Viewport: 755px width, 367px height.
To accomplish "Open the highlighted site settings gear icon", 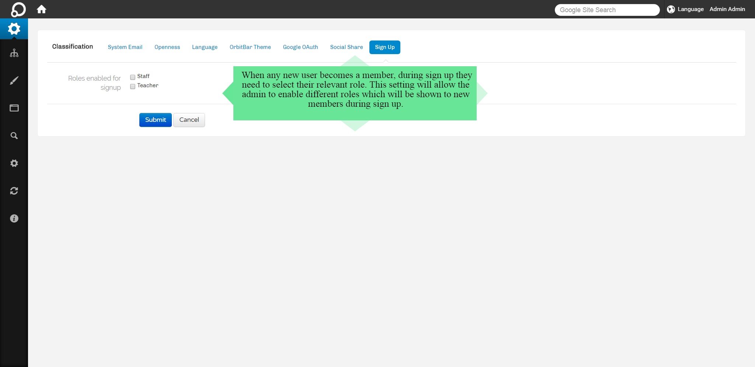I will [14, 29].
